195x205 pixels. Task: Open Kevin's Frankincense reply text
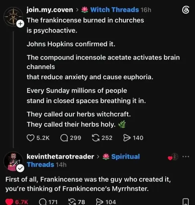point(88,184)
